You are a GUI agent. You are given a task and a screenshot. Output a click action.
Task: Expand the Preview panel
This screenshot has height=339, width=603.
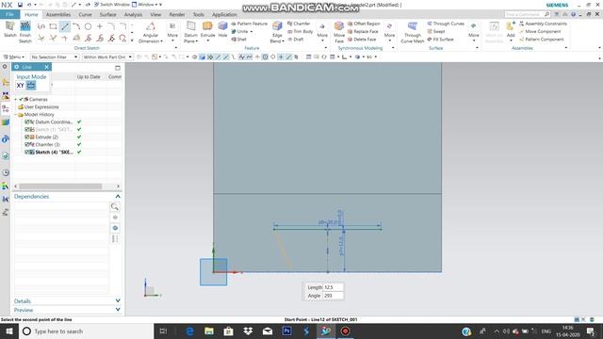tap(118, 310)
